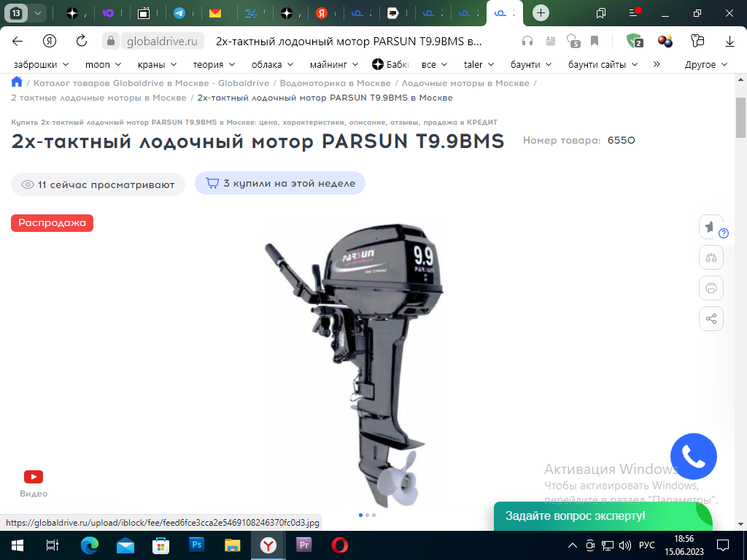Open downloads arrow in browser toolbar
The height and width of the screenshot is (560, 747).
(x=729, y=42)
